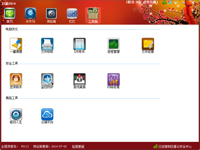The height and width of the screenshot is (150, 200).
Task: Click the 积分 点击兑换 points redeem link
Action: point(142,2)
